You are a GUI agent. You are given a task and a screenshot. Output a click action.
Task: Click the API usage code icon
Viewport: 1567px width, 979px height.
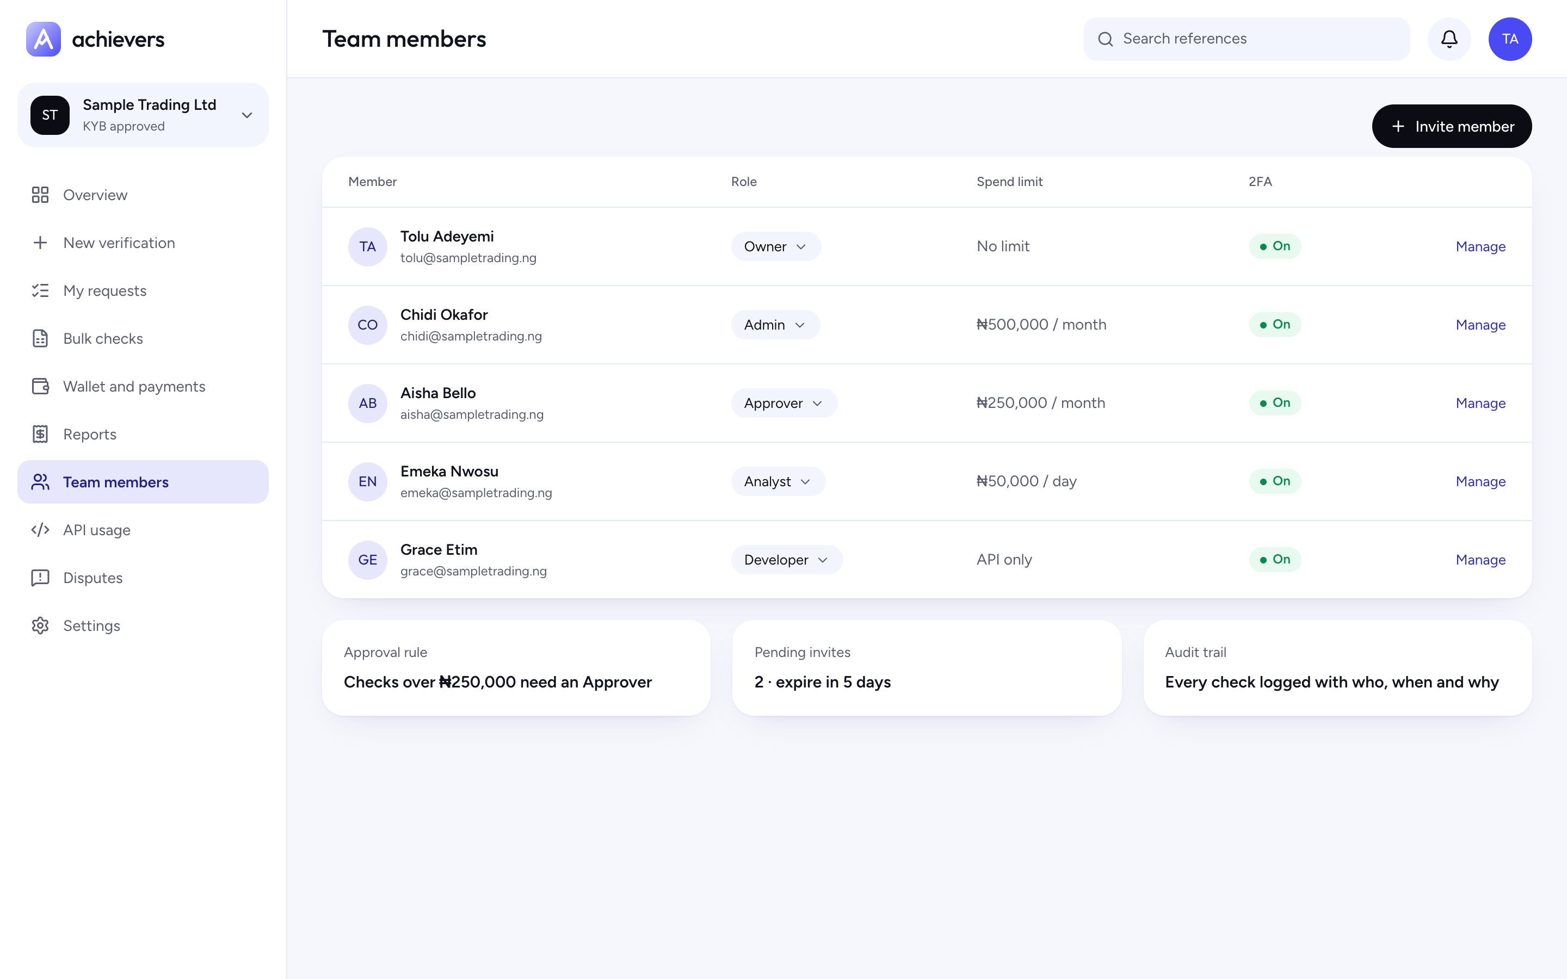point(40,530)
